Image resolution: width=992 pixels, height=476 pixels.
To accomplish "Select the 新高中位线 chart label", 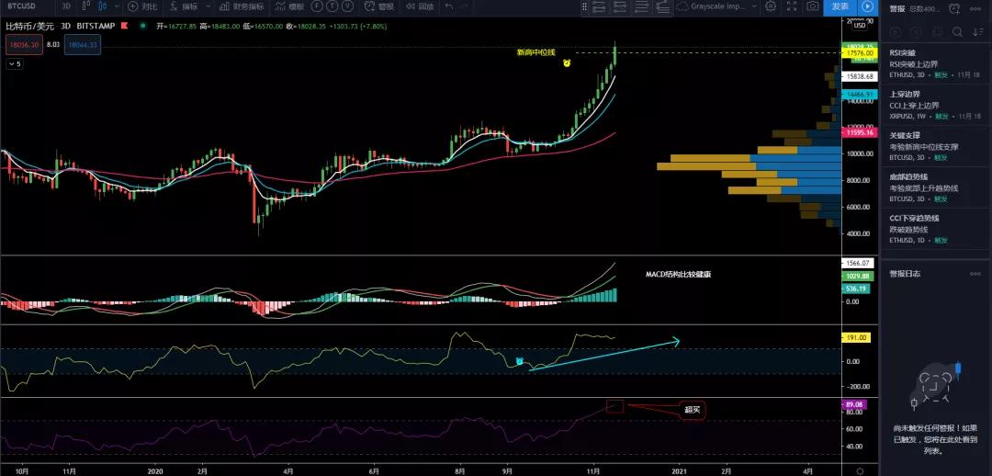I will [x=535, y=52].
